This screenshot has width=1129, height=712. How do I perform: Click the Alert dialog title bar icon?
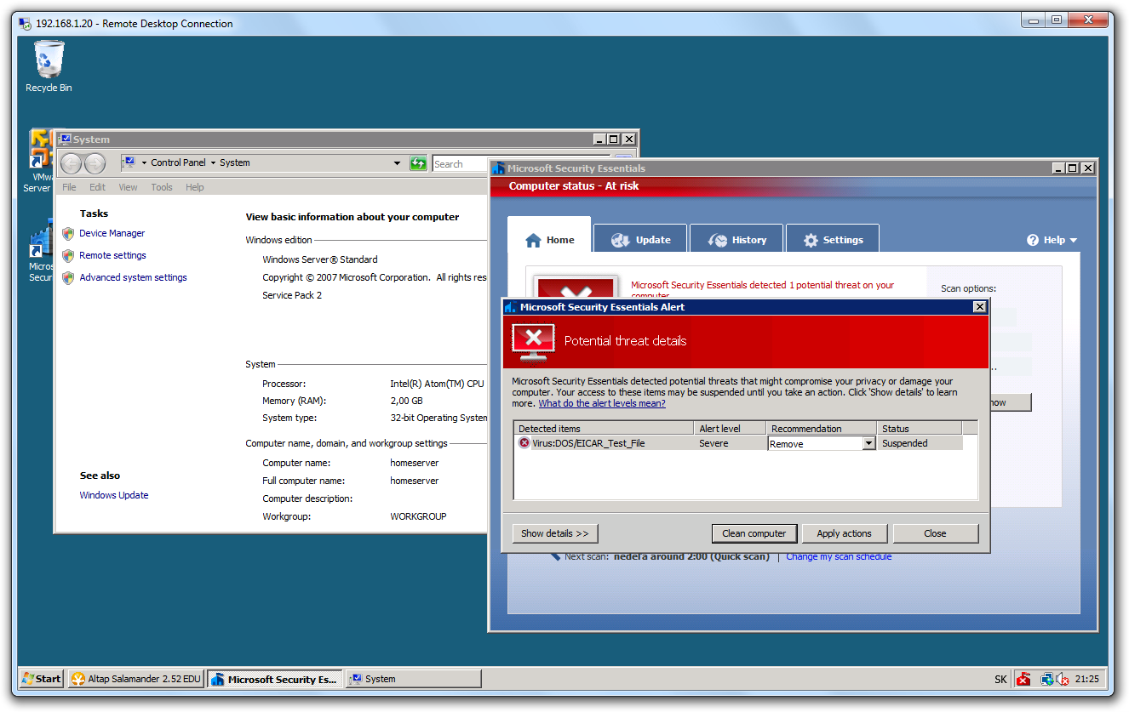click(511, 307)
